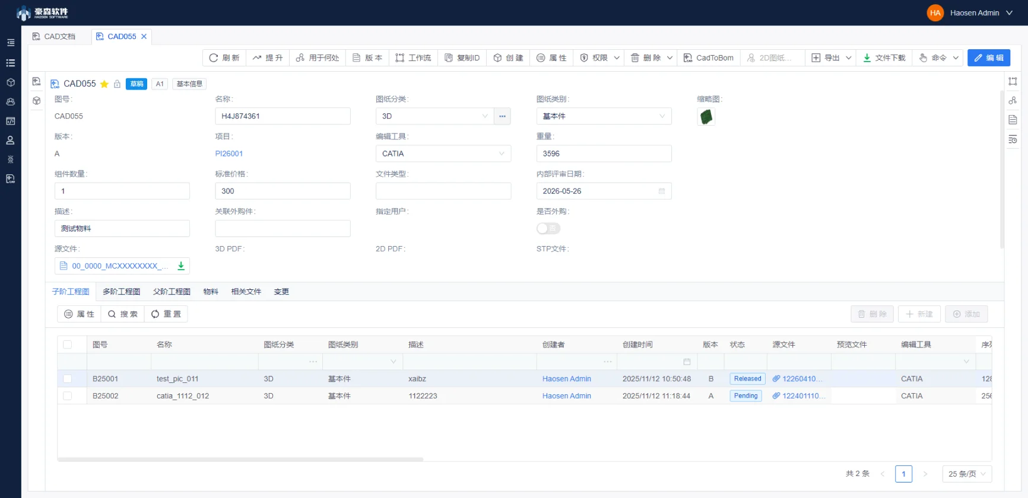This screenshot has height=498, width=1028.
Task: Click the 刷新 refresh toolbar button
Action: [x=224, y=58]
